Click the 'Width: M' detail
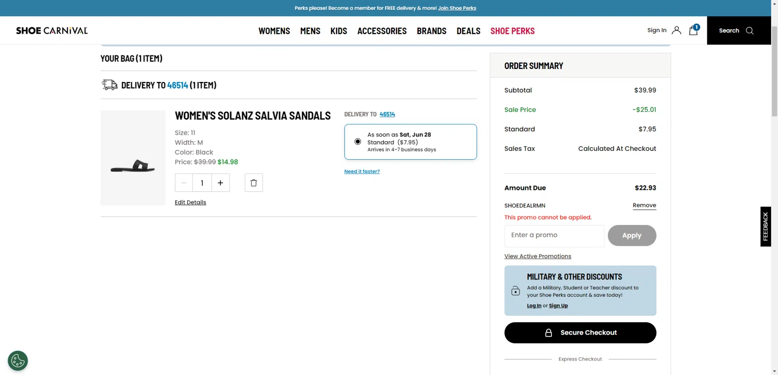The height and width of the screenshot is (375, 778). pos(189,143)
